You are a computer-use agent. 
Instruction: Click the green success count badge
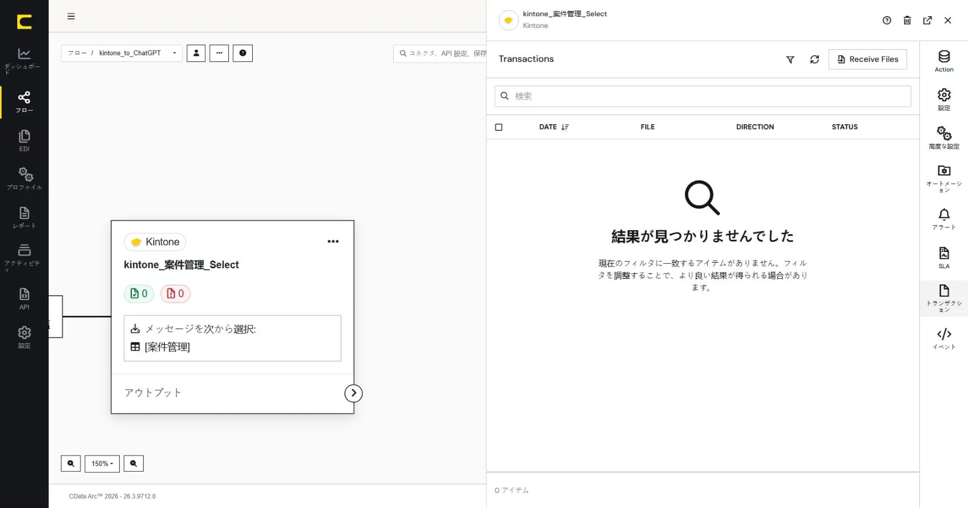[x=139, y=293]
